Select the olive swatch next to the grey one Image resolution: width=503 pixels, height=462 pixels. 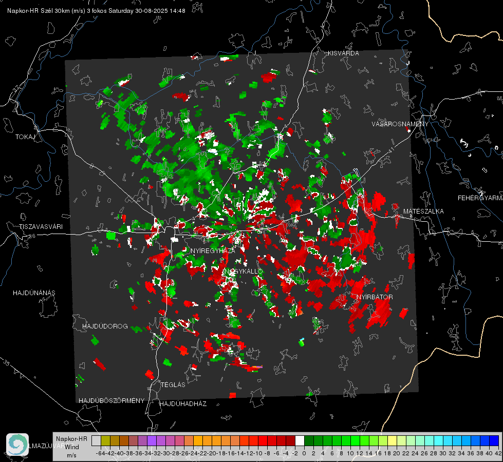(x=105, y=441)
